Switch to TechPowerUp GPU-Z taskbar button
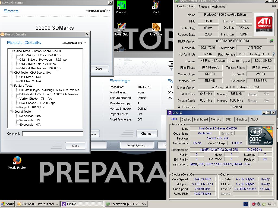The width and height of the screenshot is (278, 208). (x=126, y=204)
